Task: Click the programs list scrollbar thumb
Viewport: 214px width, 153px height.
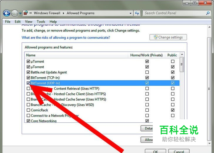Action: (x=182, y=65)
